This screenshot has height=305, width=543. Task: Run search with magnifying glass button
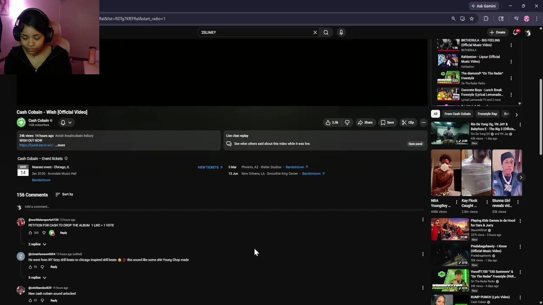pos(326,32)
